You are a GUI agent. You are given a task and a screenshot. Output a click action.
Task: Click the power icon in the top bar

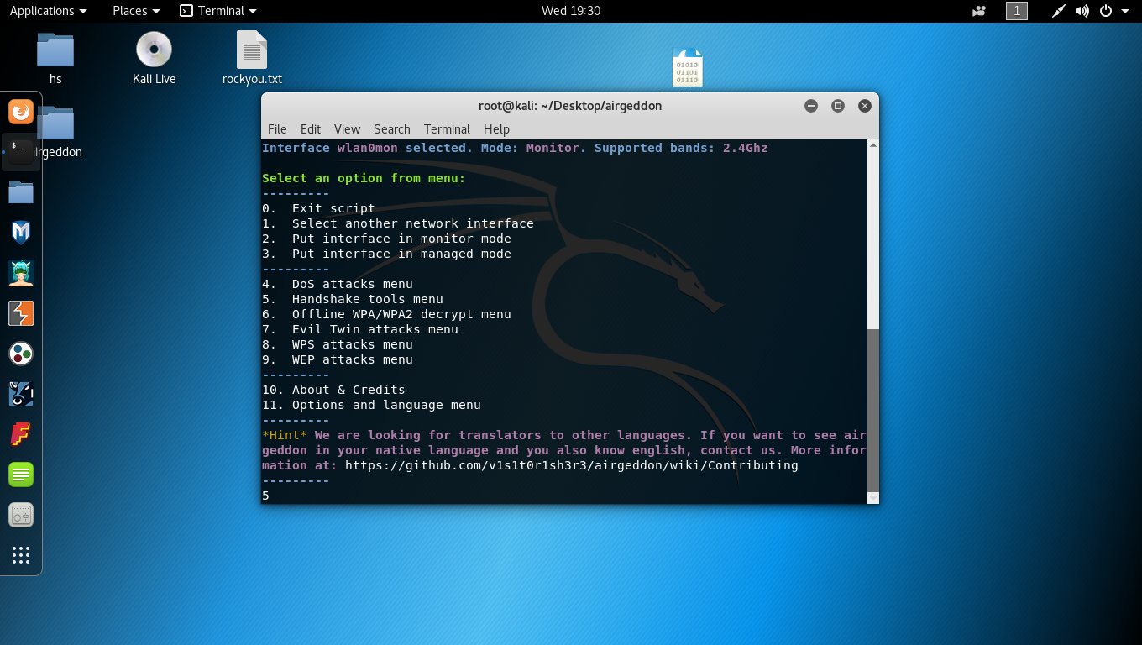(1105, 11)
